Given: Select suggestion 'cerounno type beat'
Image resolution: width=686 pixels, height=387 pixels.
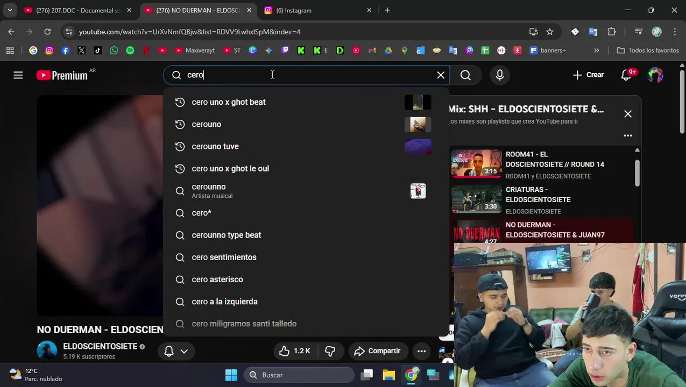Looking at the screenshot, I should [x=306, y=235].
